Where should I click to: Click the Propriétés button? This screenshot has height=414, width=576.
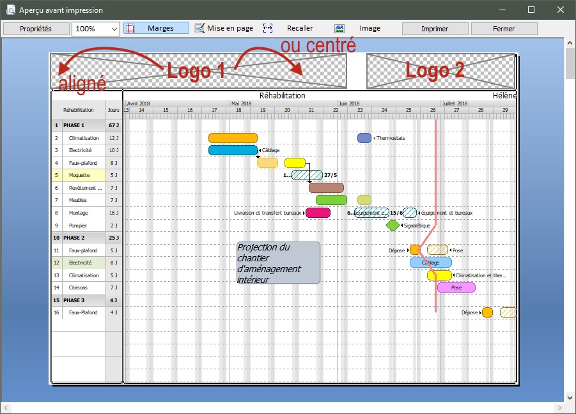36,29
